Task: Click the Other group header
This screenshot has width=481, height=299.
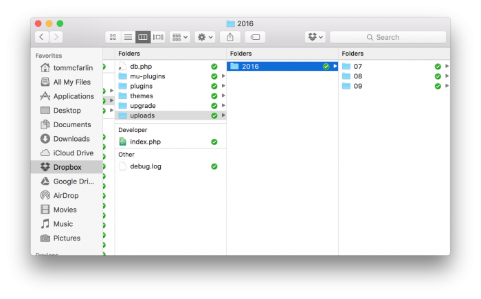Action: coord(126,155)
